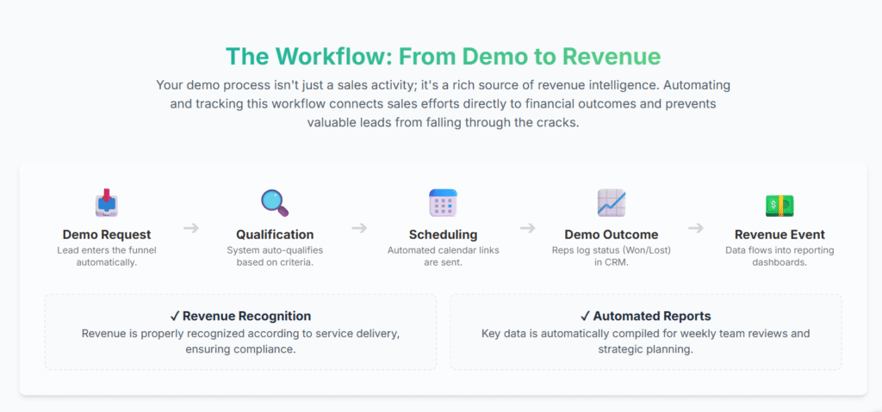Click the Revenue Event money icon
The image size is (882, 412).
(780, 205)
